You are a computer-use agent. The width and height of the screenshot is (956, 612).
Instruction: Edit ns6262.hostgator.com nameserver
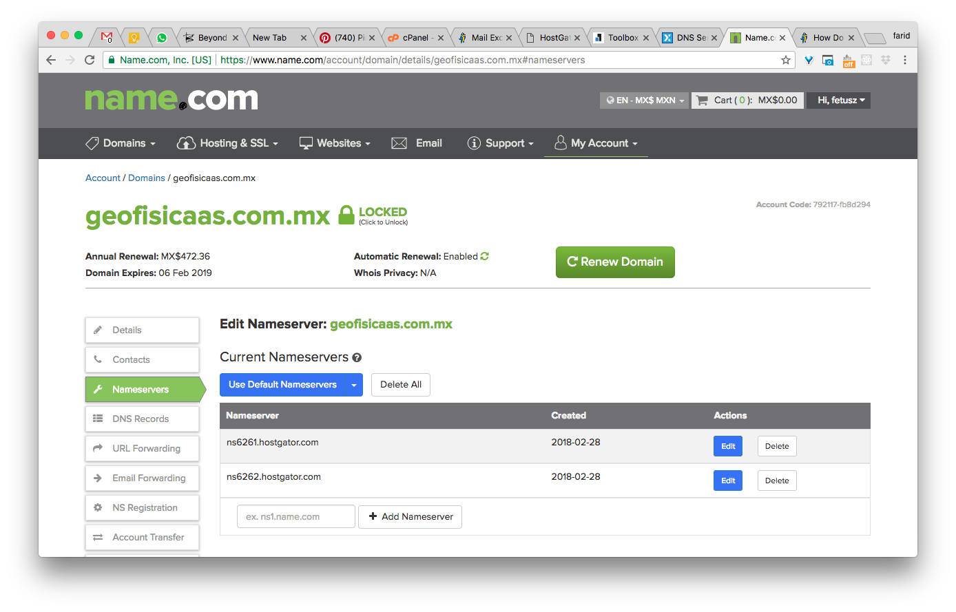(728, 481)
